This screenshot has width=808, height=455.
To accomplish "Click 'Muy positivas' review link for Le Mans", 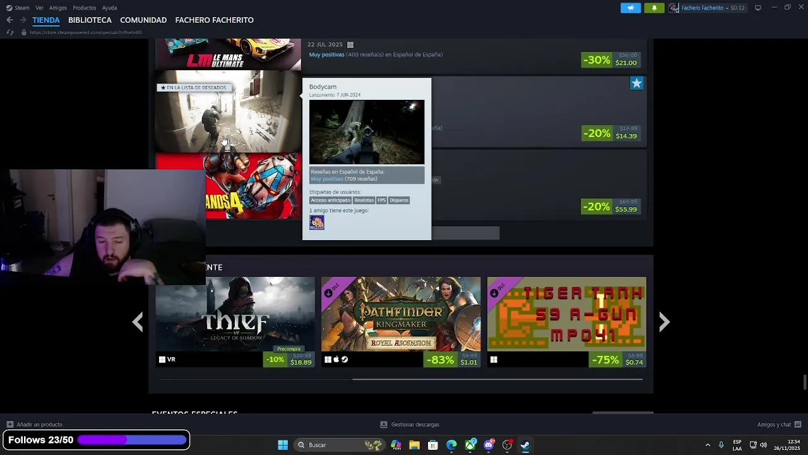I will click(326, 54).
